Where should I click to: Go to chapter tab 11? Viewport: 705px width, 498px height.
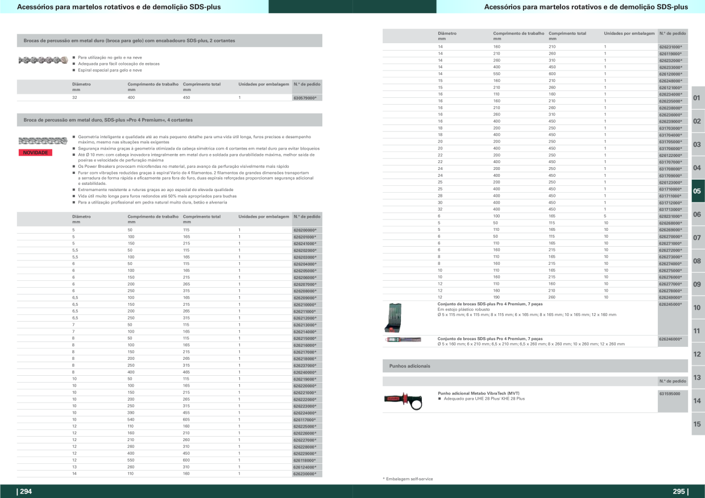(698, 331)
